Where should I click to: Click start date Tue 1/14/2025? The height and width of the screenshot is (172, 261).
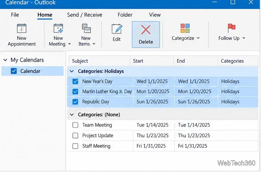[152, 125]
